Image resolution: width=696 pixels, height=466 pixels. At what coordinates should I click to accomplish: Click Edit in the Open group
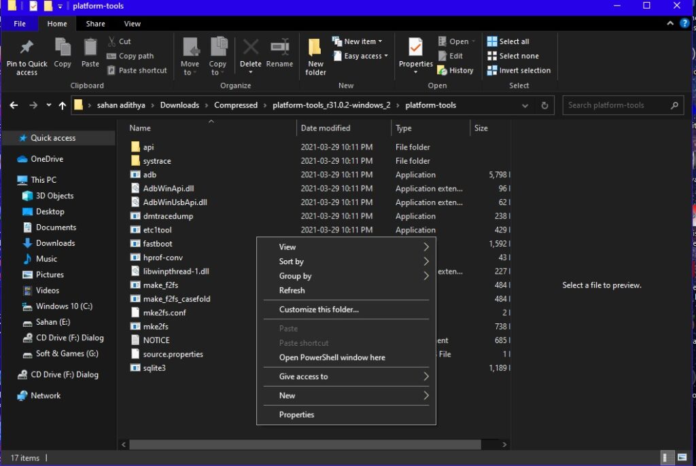click(x=451, y=56)
